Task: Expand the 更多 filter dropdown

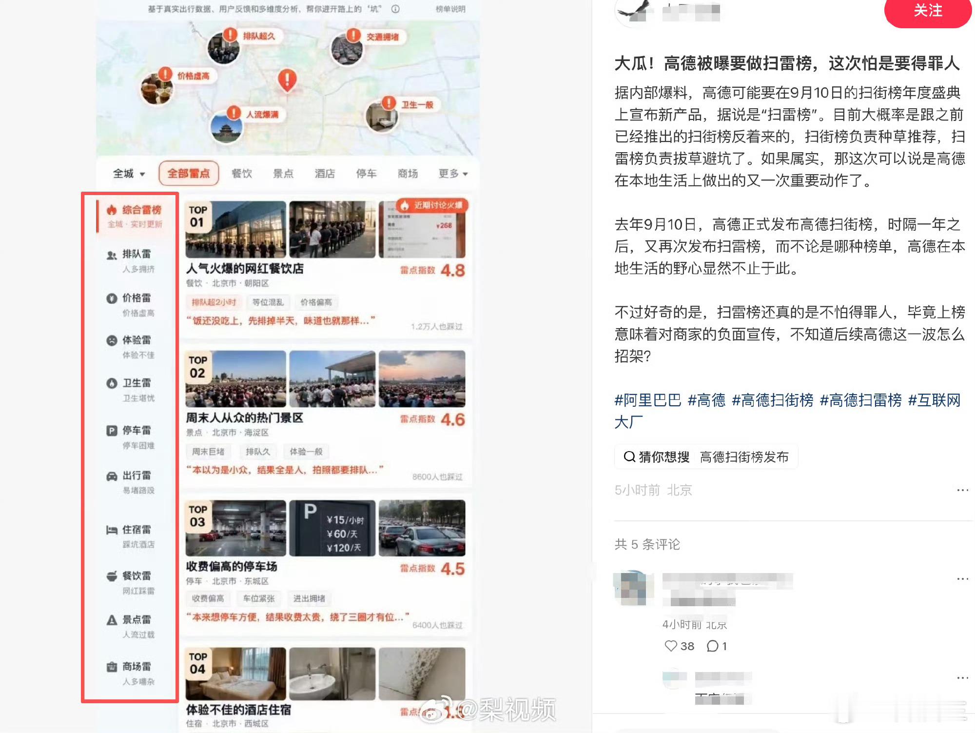Action: 453,174
